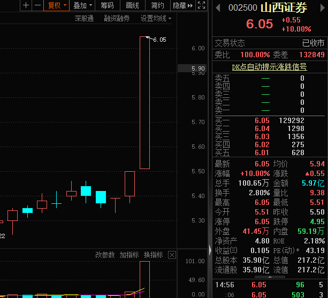Toggle fullscreen chart icon
The image size is (328, 298).
pos(201,5)
